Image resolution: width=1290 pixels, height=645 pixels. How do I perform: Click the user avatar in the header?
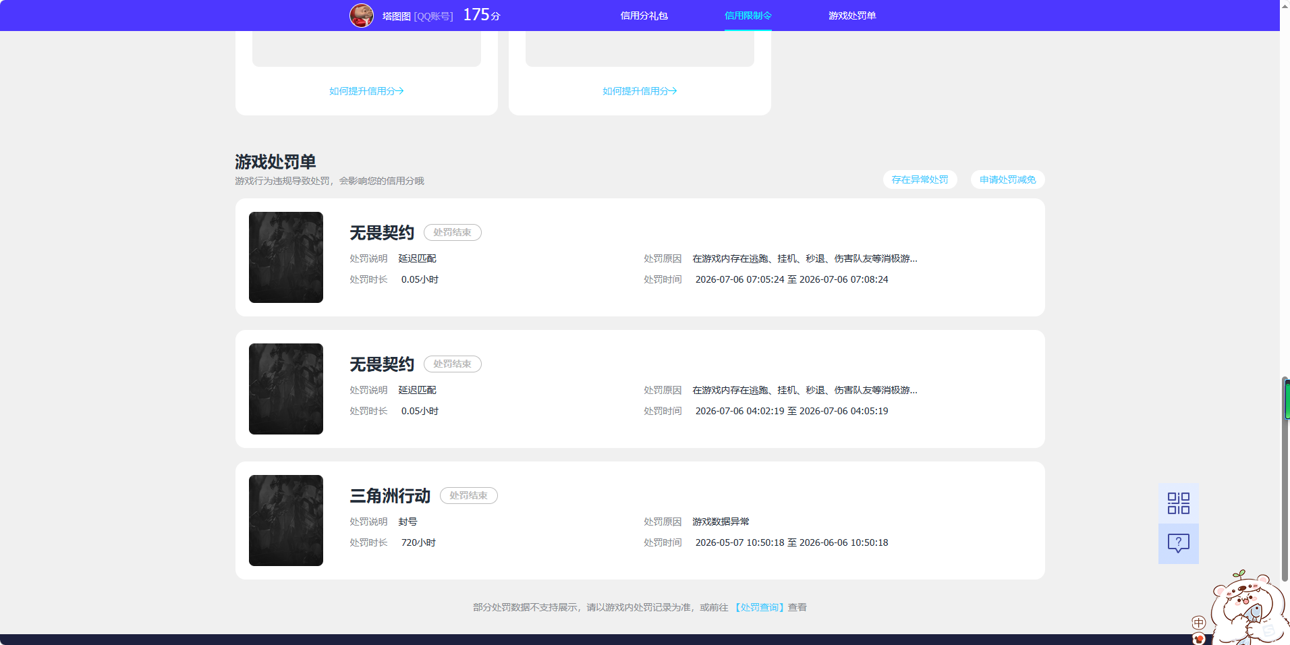pos(362,16)
